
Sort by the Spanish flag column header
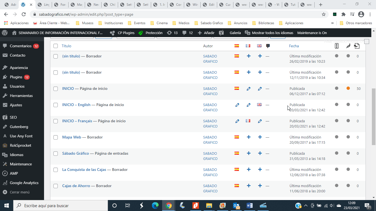237,46
